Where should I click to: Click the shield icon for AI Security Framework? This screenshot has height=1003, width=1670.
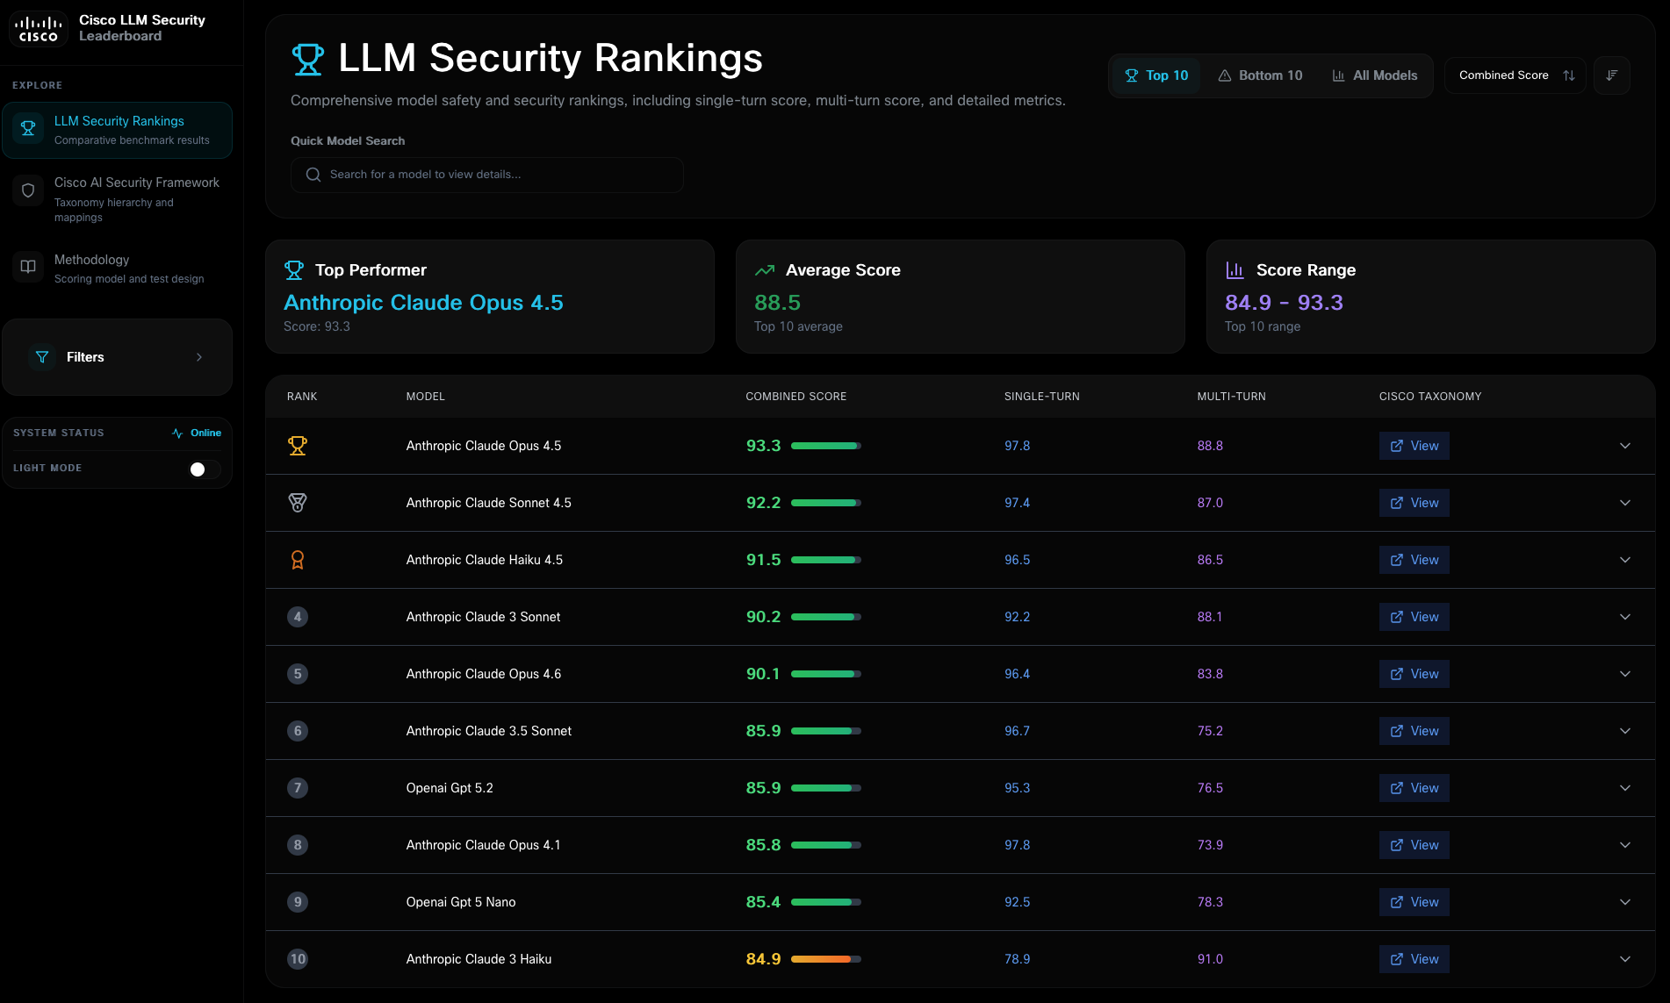pos(28,190)
